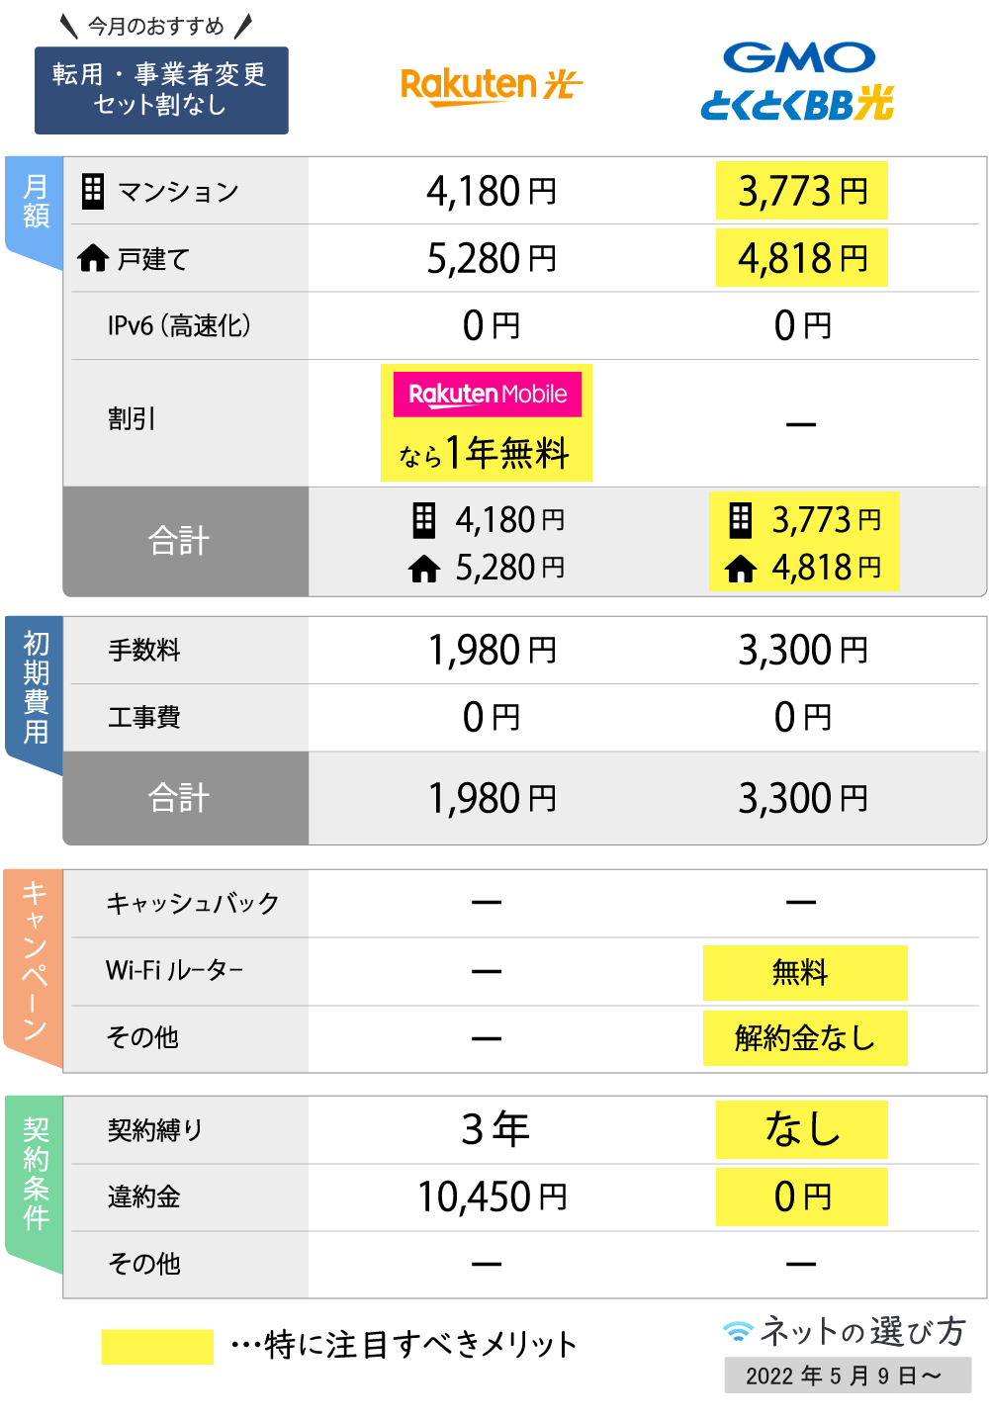The width and height of the screenshot is (989, 1418).
Task: Select the 契約条件 side tab
Action: click(35, 1184)
